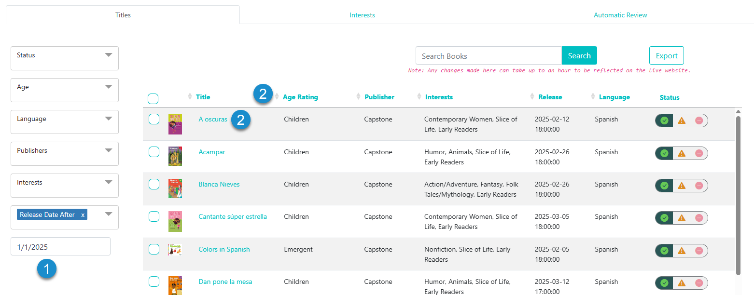Open the Acampar title link
This screenshot has height=295, width=754.
coord(212,152)
